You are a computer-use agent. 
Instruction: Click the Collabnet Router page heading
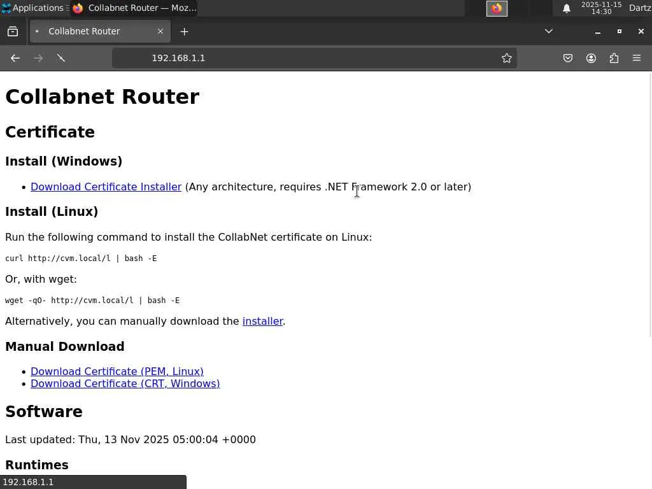(x=103, y=97)
